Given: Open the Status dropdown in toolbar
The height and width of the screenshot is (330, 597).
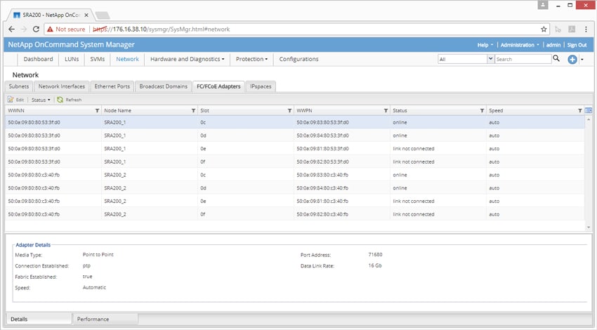Looking at the screenshot, I should (x=41, y=100).
